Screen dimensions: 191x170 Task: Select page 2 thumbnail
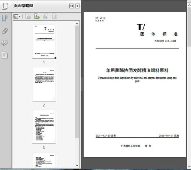[x=44, y=84]
